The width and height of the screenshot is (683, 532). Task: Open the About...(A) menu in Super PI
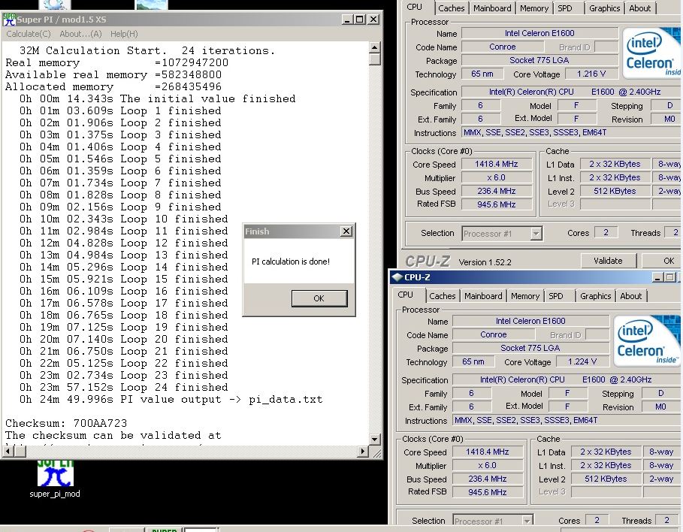pyautogui.click(x=80, y=34)
